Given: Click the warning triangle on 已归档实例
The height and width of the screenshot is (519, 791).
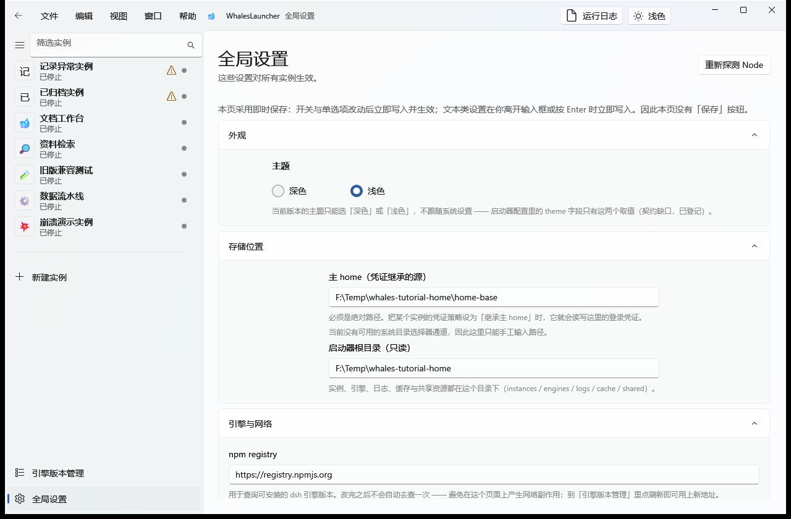Looking at the screenshot, I should pos(172,96).
